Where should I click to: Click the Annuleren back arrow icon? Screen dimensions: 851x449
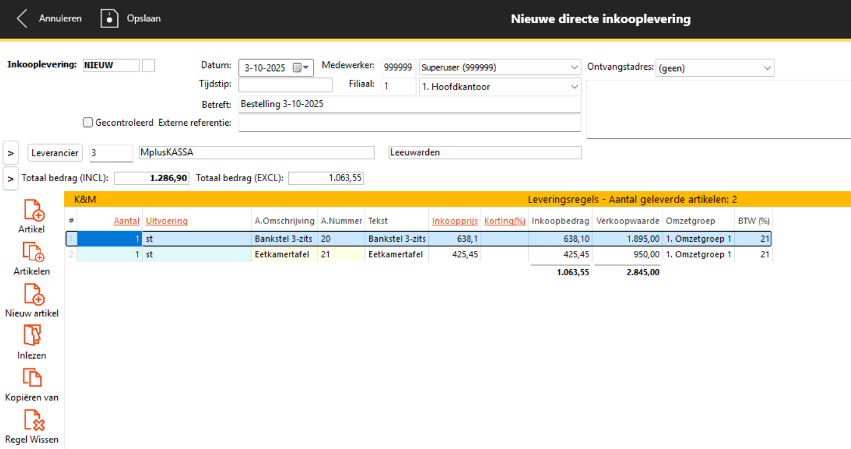pyautogui.click(x=22, y=19)
